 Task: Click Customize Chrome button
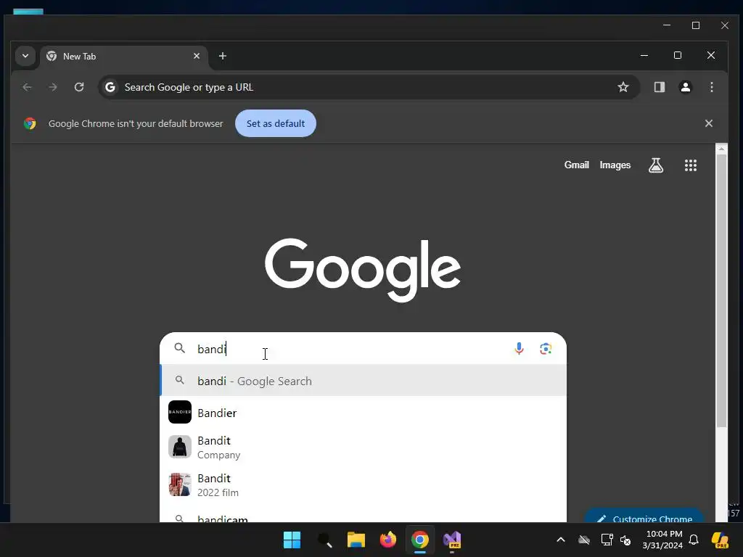[x=644, y=516]
